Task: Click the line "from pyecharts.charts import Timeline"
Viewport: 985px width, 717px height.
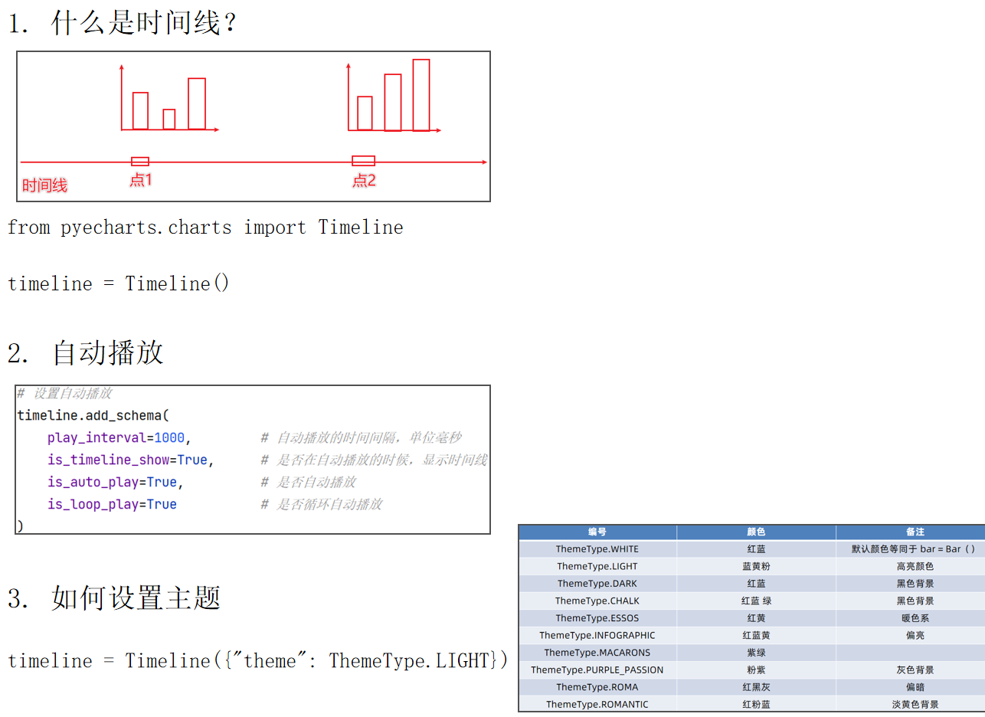Action: point(205,228)
